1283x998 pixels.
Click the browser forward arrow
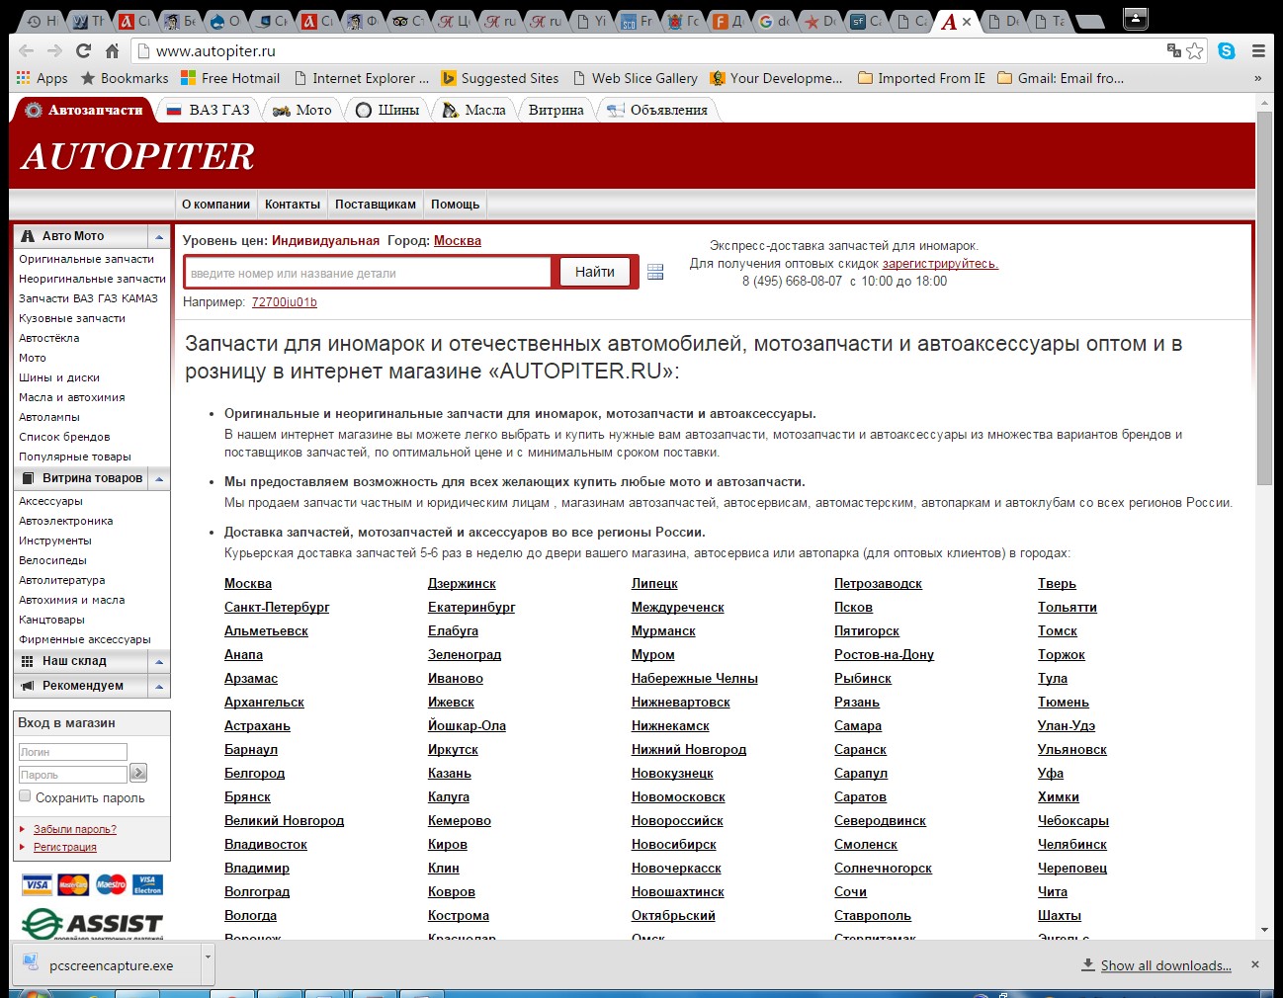(55, 51)
